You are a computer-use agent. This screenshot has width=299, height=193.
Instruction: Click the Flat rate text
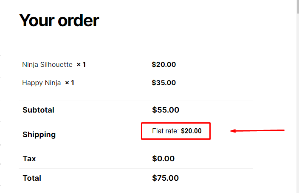[x=165, y=131]
